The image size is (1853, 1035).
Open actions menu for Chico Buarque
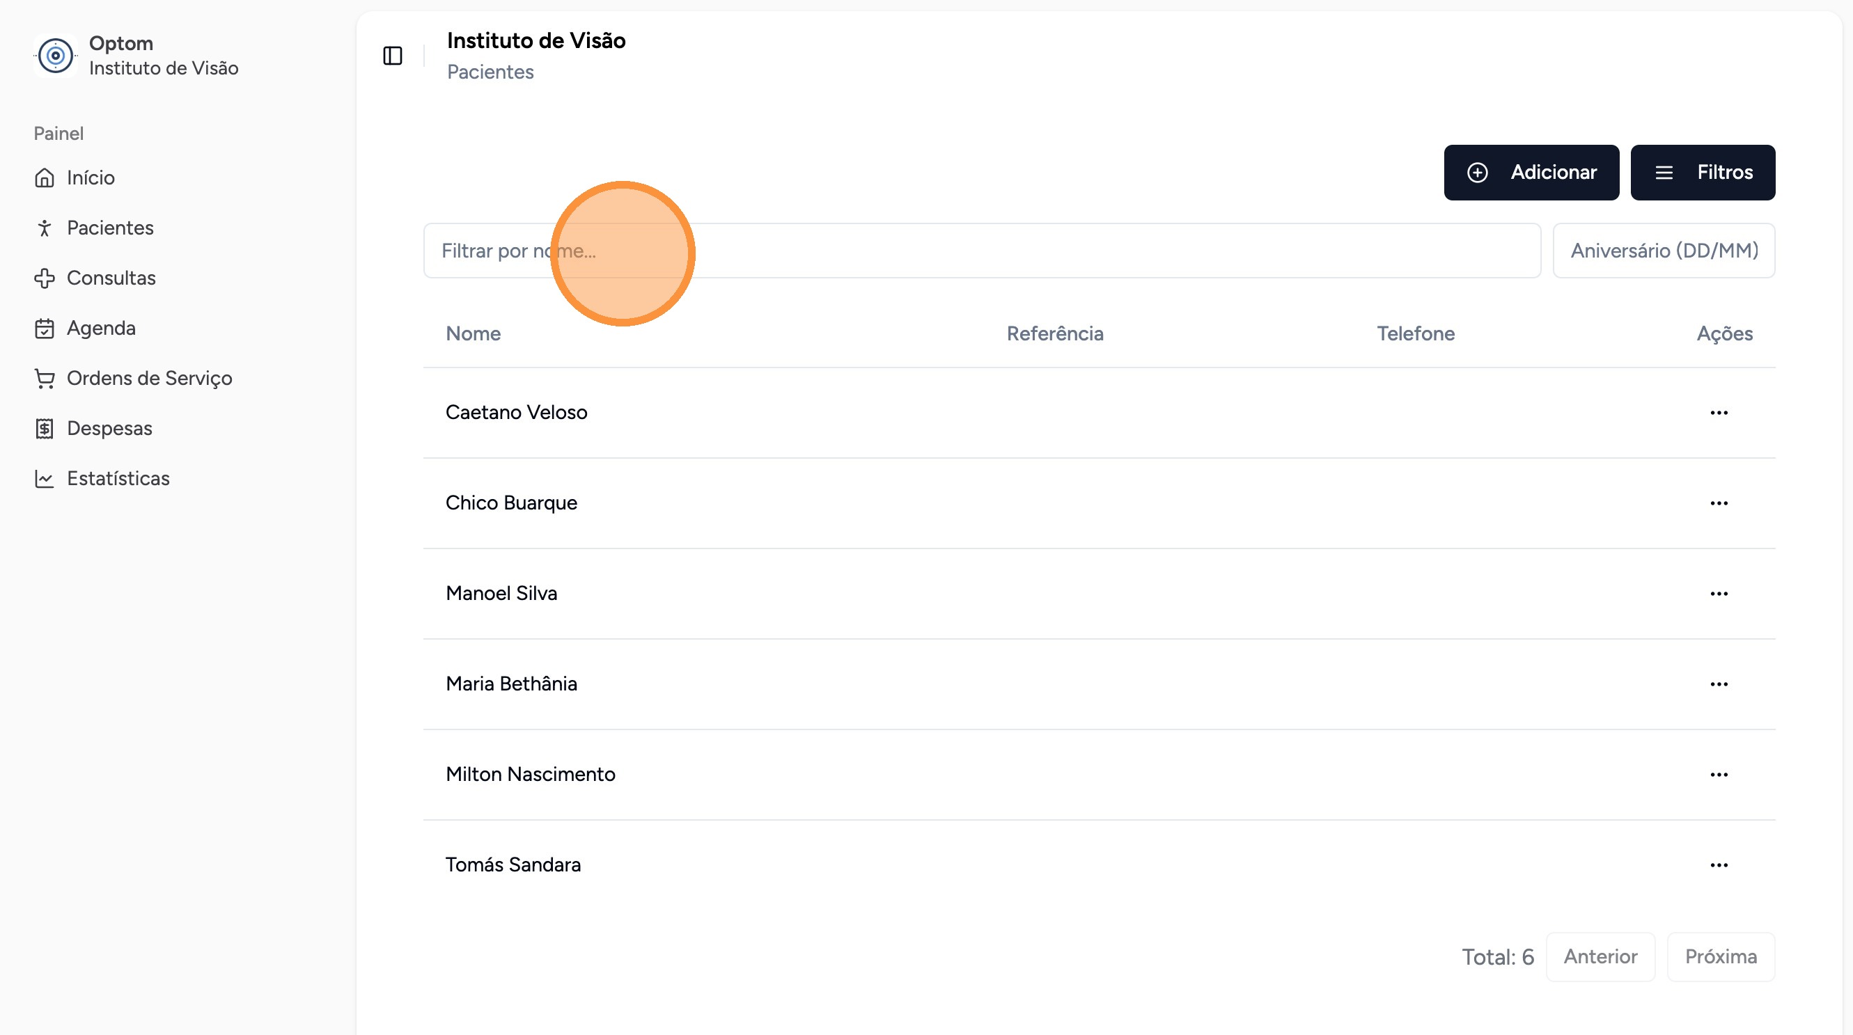click(x=1719, y=503)
